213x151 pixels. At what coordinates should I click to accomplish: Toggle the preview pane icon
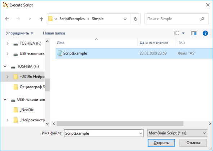click(x=194, y=33)
